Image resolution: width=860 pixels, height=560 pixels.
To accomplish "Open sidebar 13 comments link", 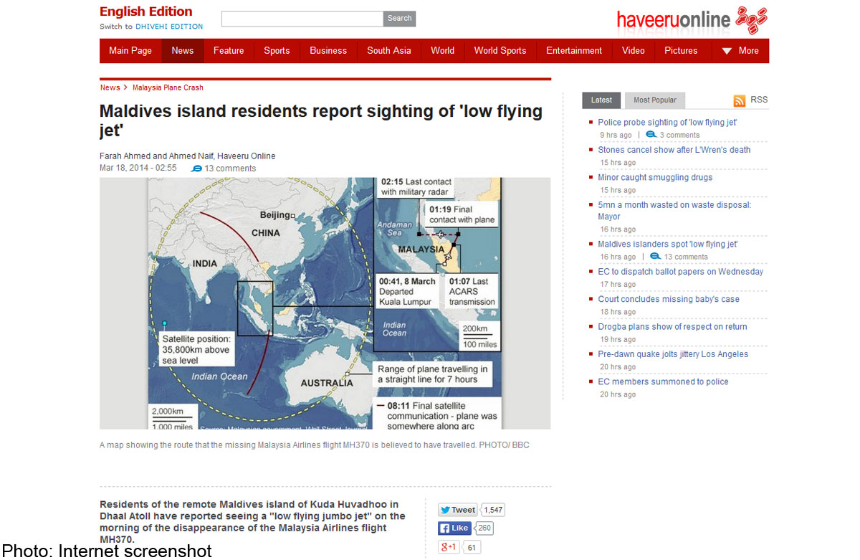I will click(686, 257).
